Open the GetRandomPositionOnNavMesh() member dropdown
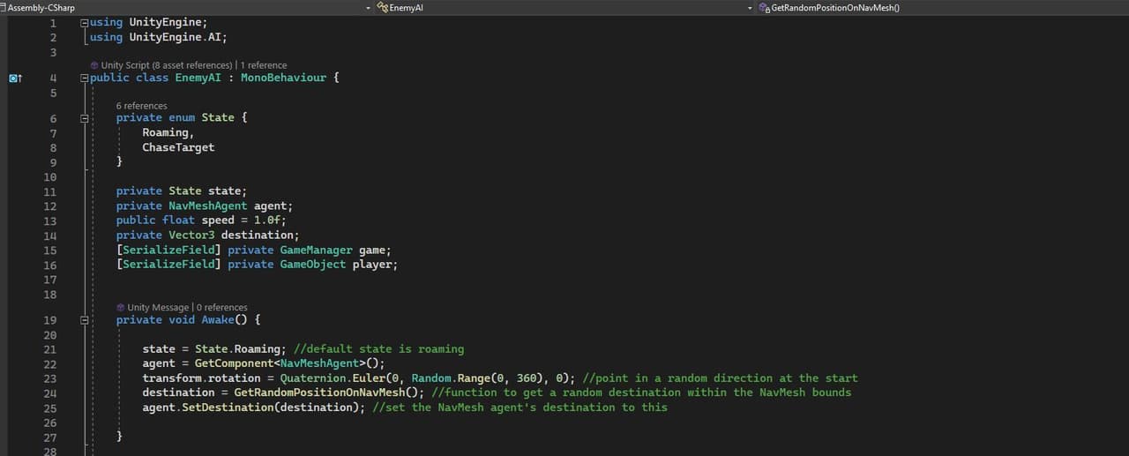 [942, 7]
